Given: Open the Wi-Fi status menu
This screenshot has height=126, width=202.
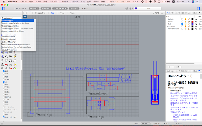Looking at the screenshot, I should pyautogui.click(x=155, y=2).
